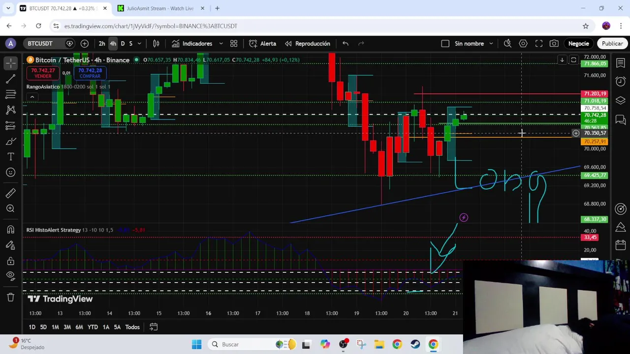Switch to the JulioAsmit Stream tab
The height and width of the screenshot is (354, 630).
160,8
